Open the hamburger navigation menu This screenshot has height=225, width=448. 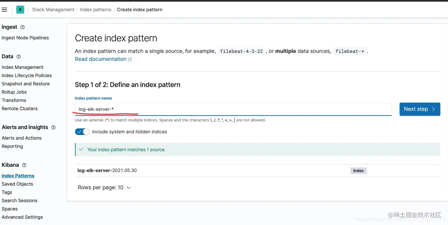pos(4,10)
